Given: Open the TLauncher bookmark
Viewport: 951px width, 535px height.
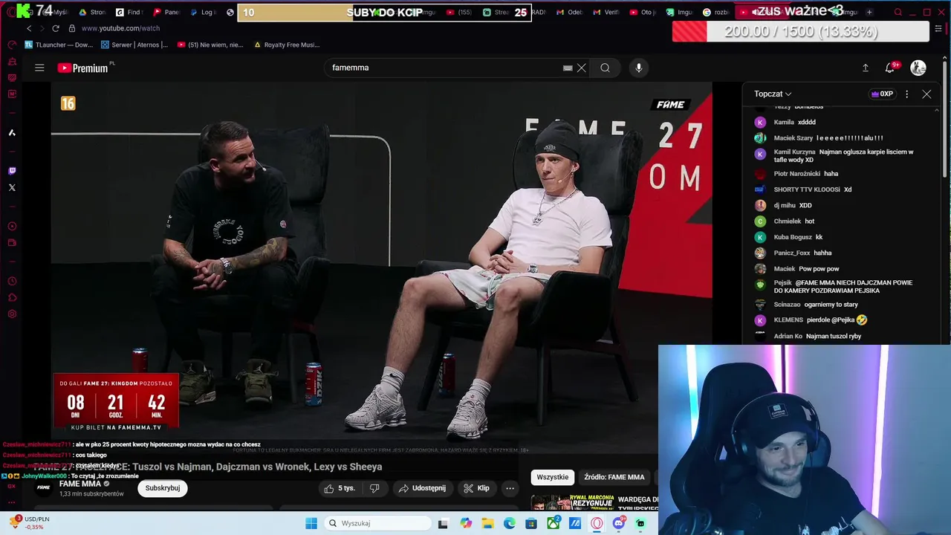Looking at the screenshot, I should pyautogui.click(x=59, y=45).
